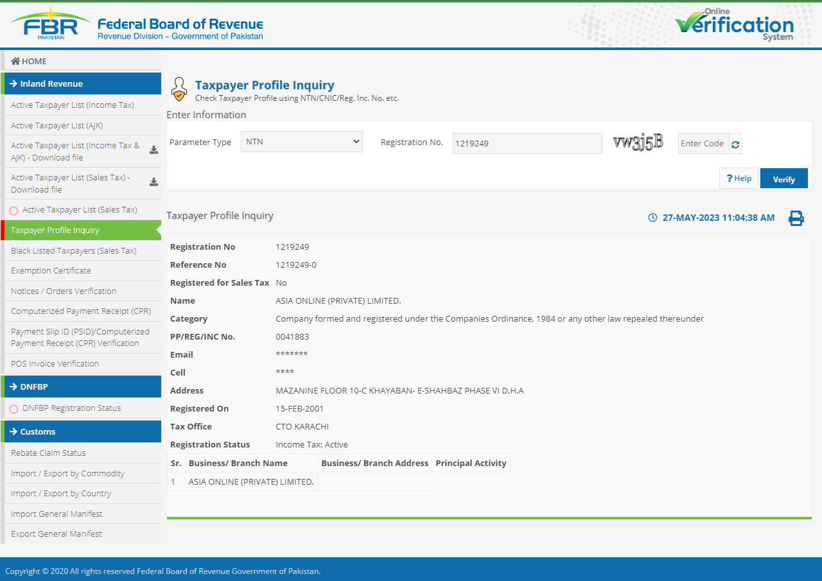
Task: Open the Exemption Certificate page
Action: pyautogui.click(x=50, y=270)
